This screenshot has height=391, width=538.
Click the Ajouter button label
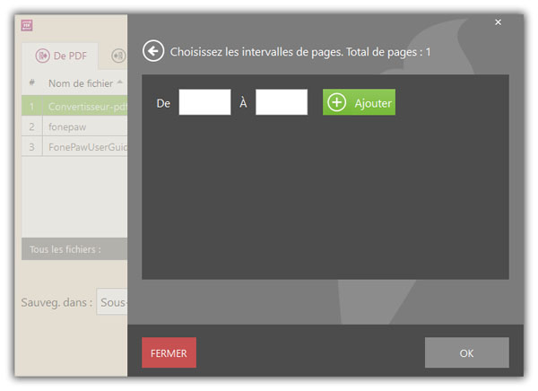373,103
